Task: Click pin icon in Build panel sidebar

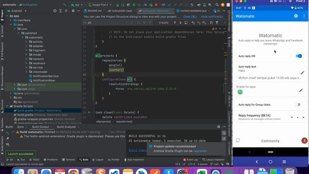Action: tap(8, 139)
